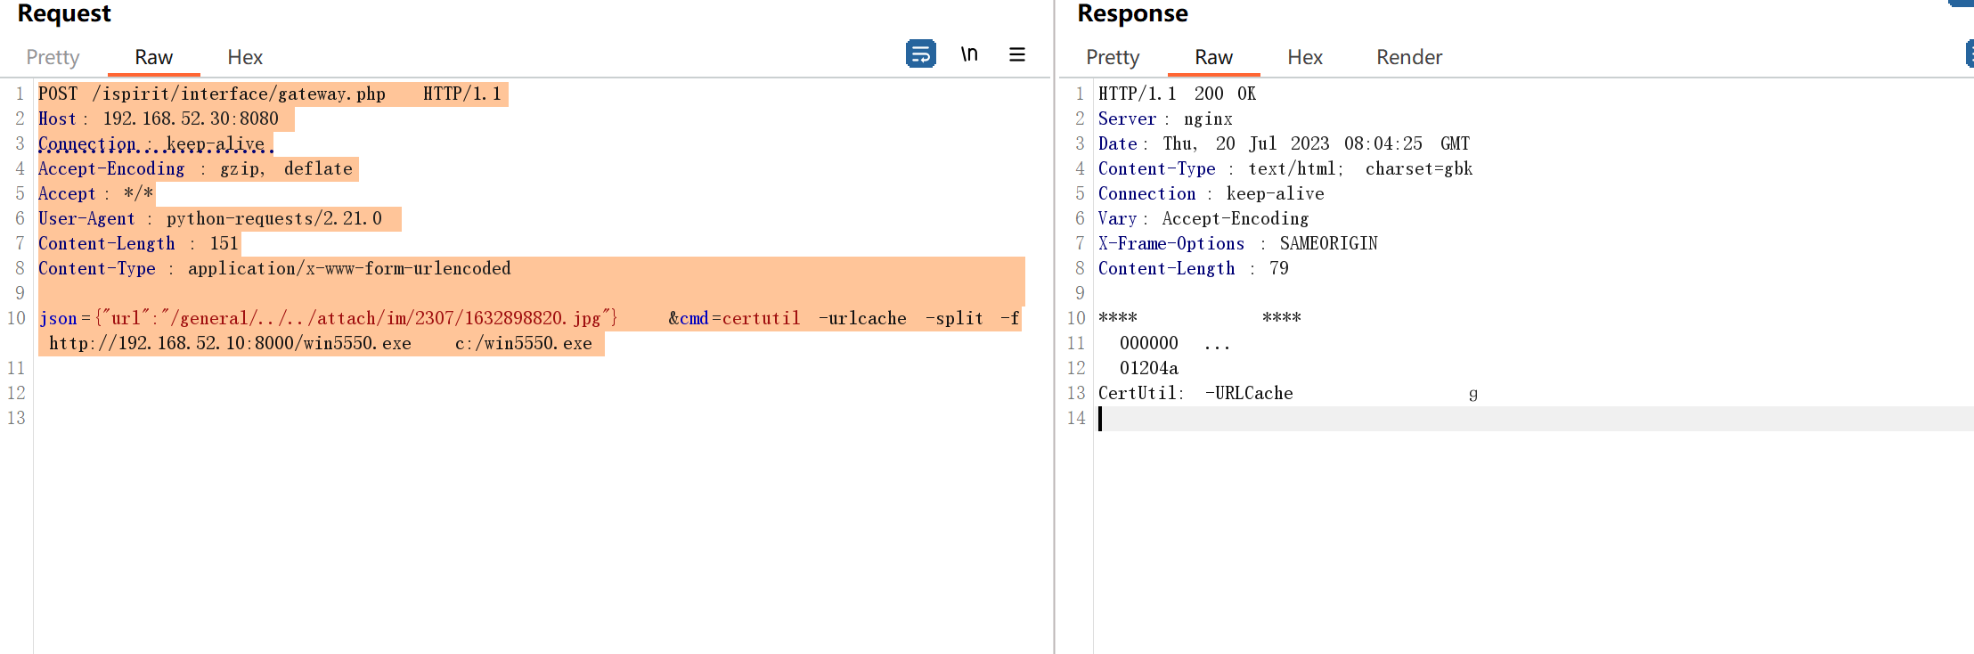1974x654 pixels.
Task: Click the X-Frame-Options SAMEORIGIN header
Action: click(x=1238, y=243)
